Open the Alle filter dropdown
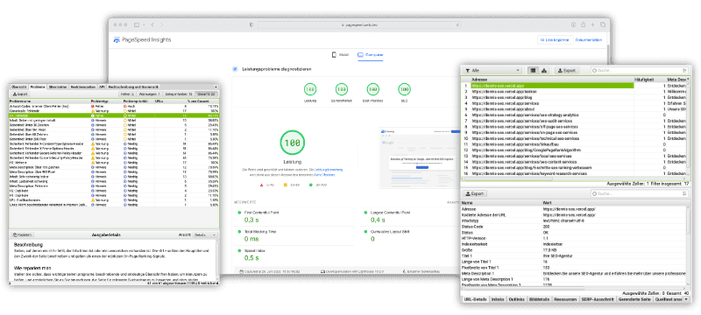701x315 pixels. [x=492, y=71]
